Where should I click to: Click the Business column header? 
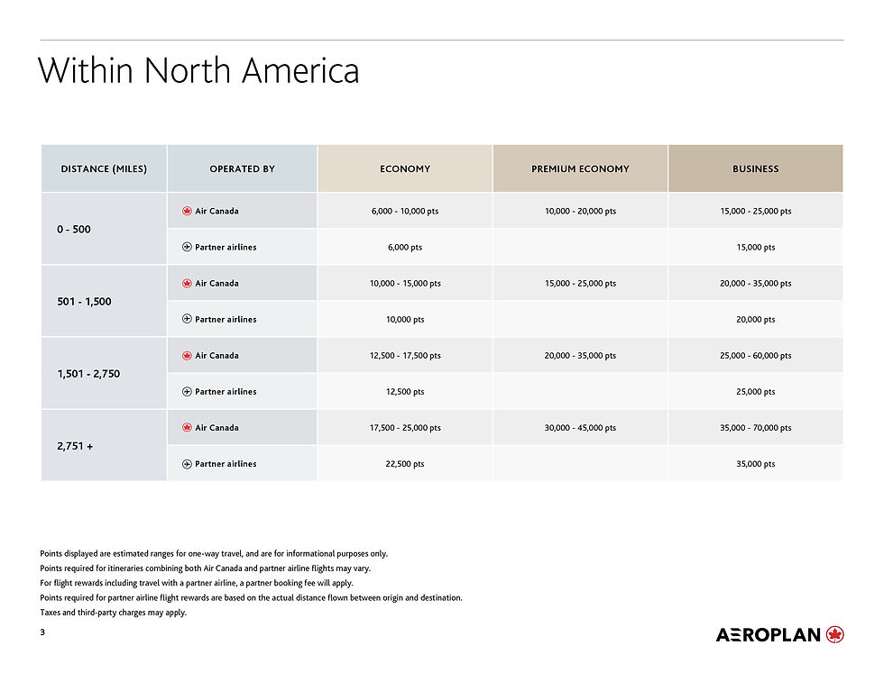pos(755,168)
